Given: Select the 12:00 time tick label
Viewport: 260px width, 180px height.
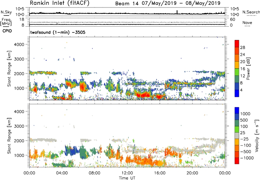Looking at the screenshot, I should click(127, 173).
